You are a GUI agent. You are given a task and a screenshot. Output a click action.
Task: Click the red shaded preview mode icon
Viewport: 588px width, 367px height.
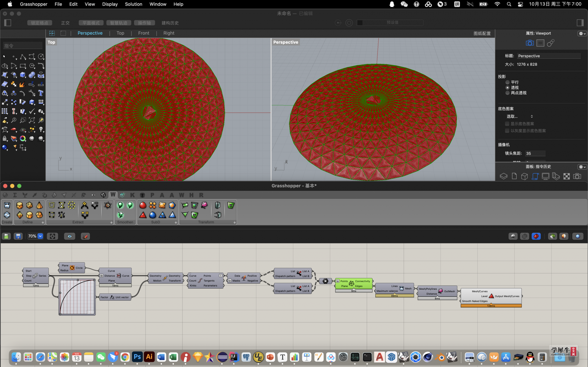[x=536, y=236]
